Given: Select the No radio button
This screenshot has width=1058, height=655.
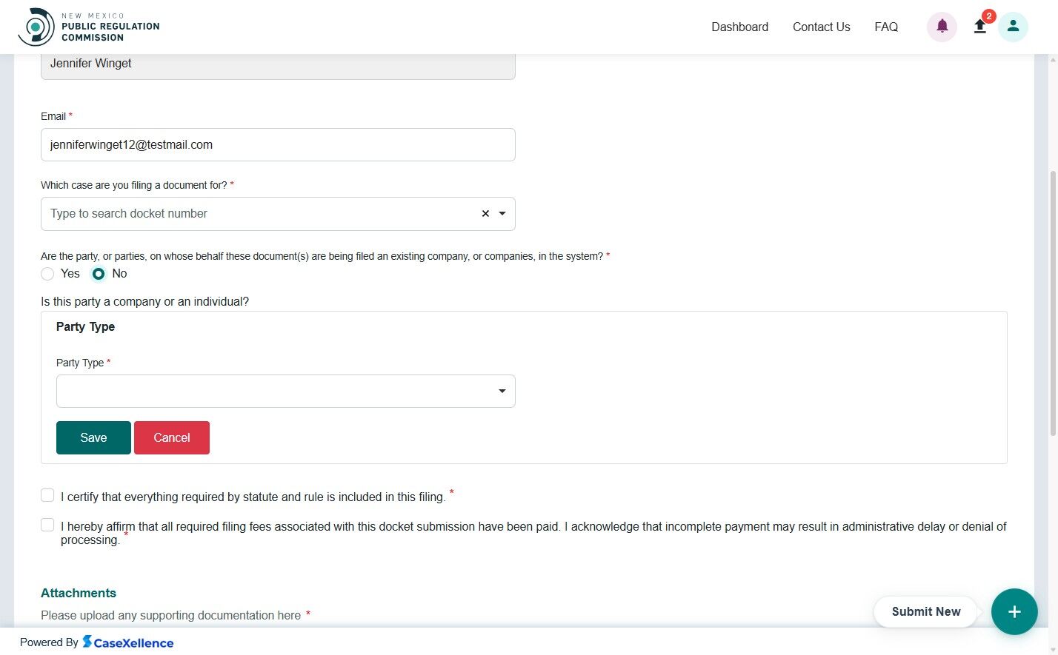Looking at the screenshot, I should point(99,274).
